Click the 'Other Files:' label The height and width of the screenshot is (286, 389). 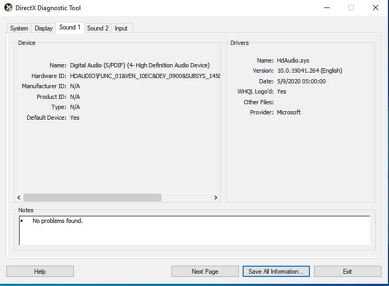click(x=259, y=102)
